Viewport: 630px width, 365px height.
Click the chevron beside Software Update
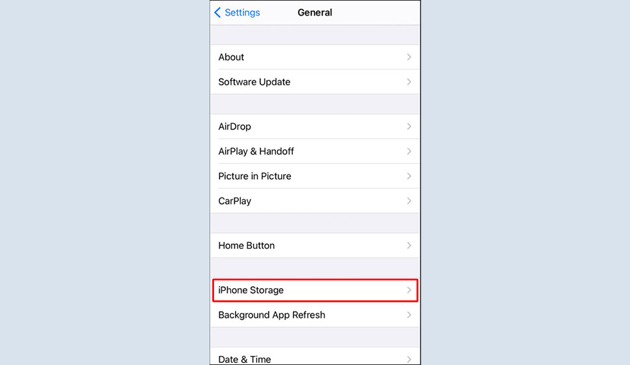coord(409,82)
